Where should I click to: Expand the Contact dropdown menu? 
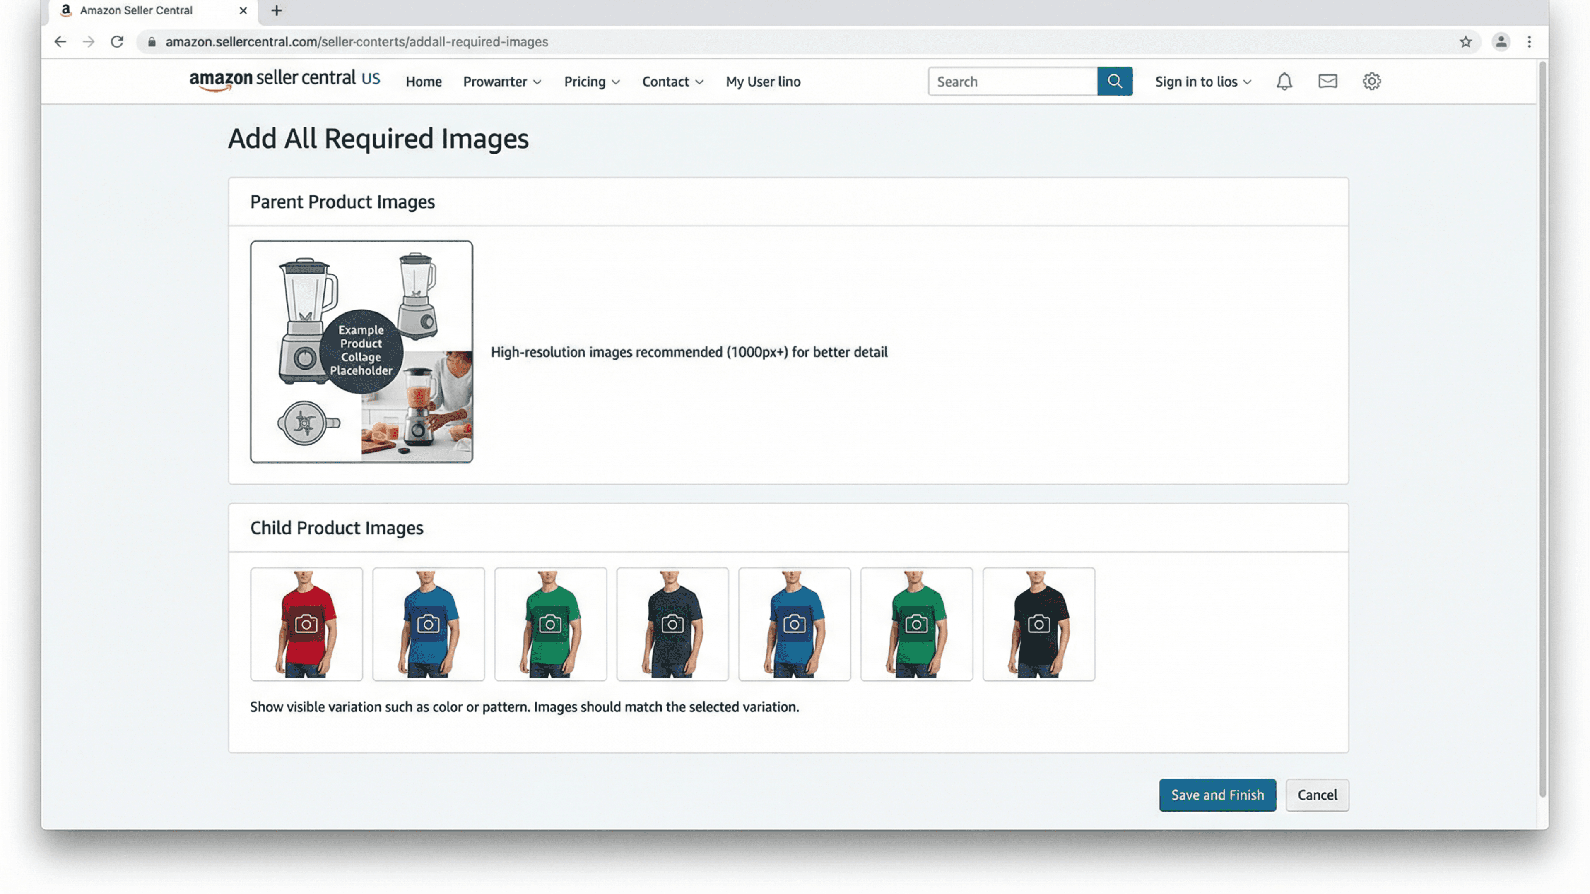[x=672, y=82]
